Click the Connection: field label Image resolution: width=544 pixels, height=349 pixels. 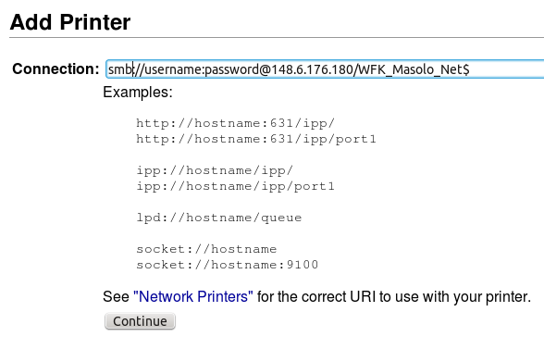[x=56, y=69]
